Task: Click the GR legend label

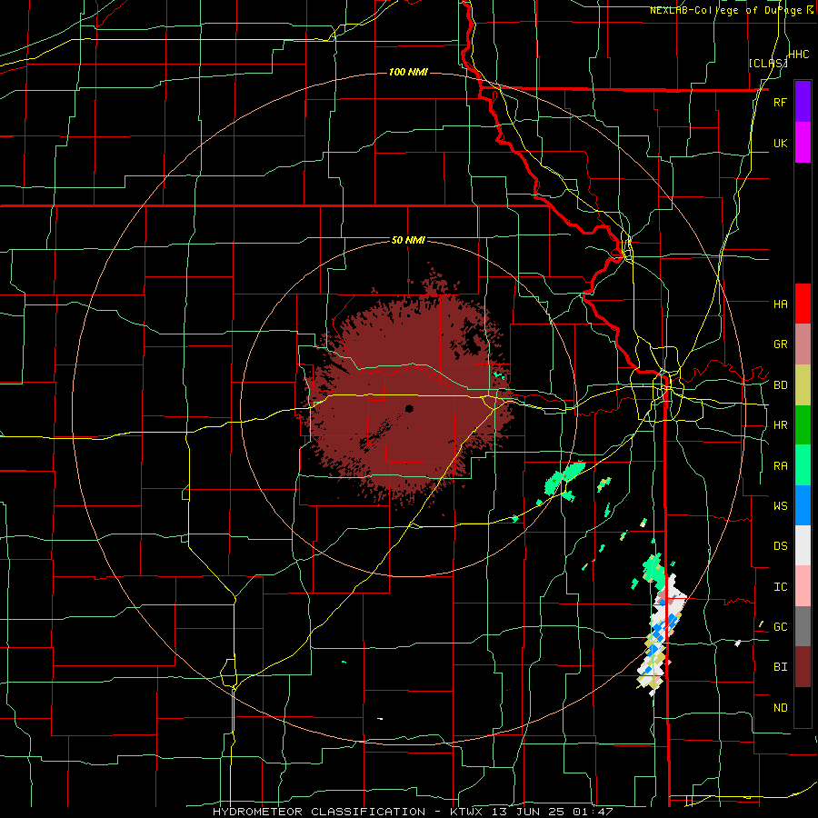Action: tap(780, 344)
